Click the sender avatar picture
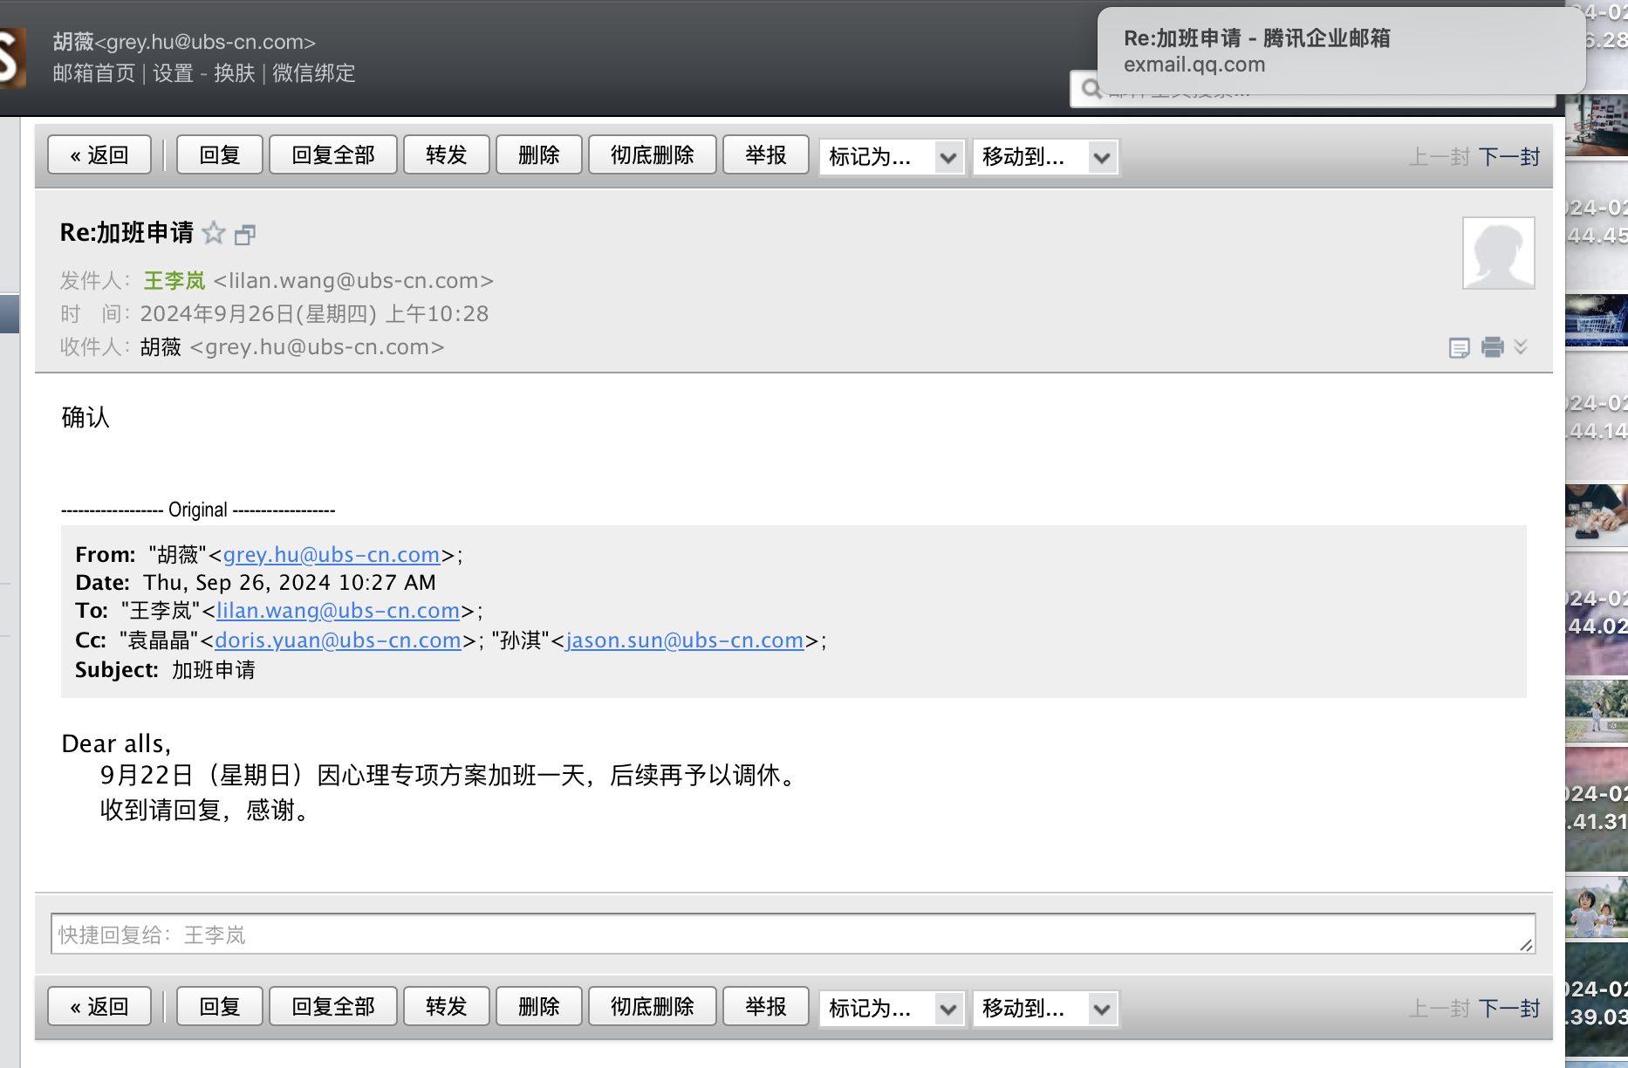The width and height of the screenshot is (1628, 1068). click(x=1498, y=253)
